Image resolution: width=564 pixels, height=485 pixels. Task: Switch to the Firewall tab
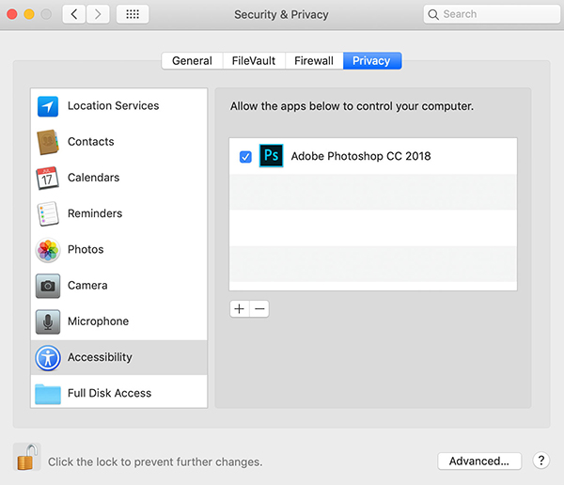(x=314, y=60)
